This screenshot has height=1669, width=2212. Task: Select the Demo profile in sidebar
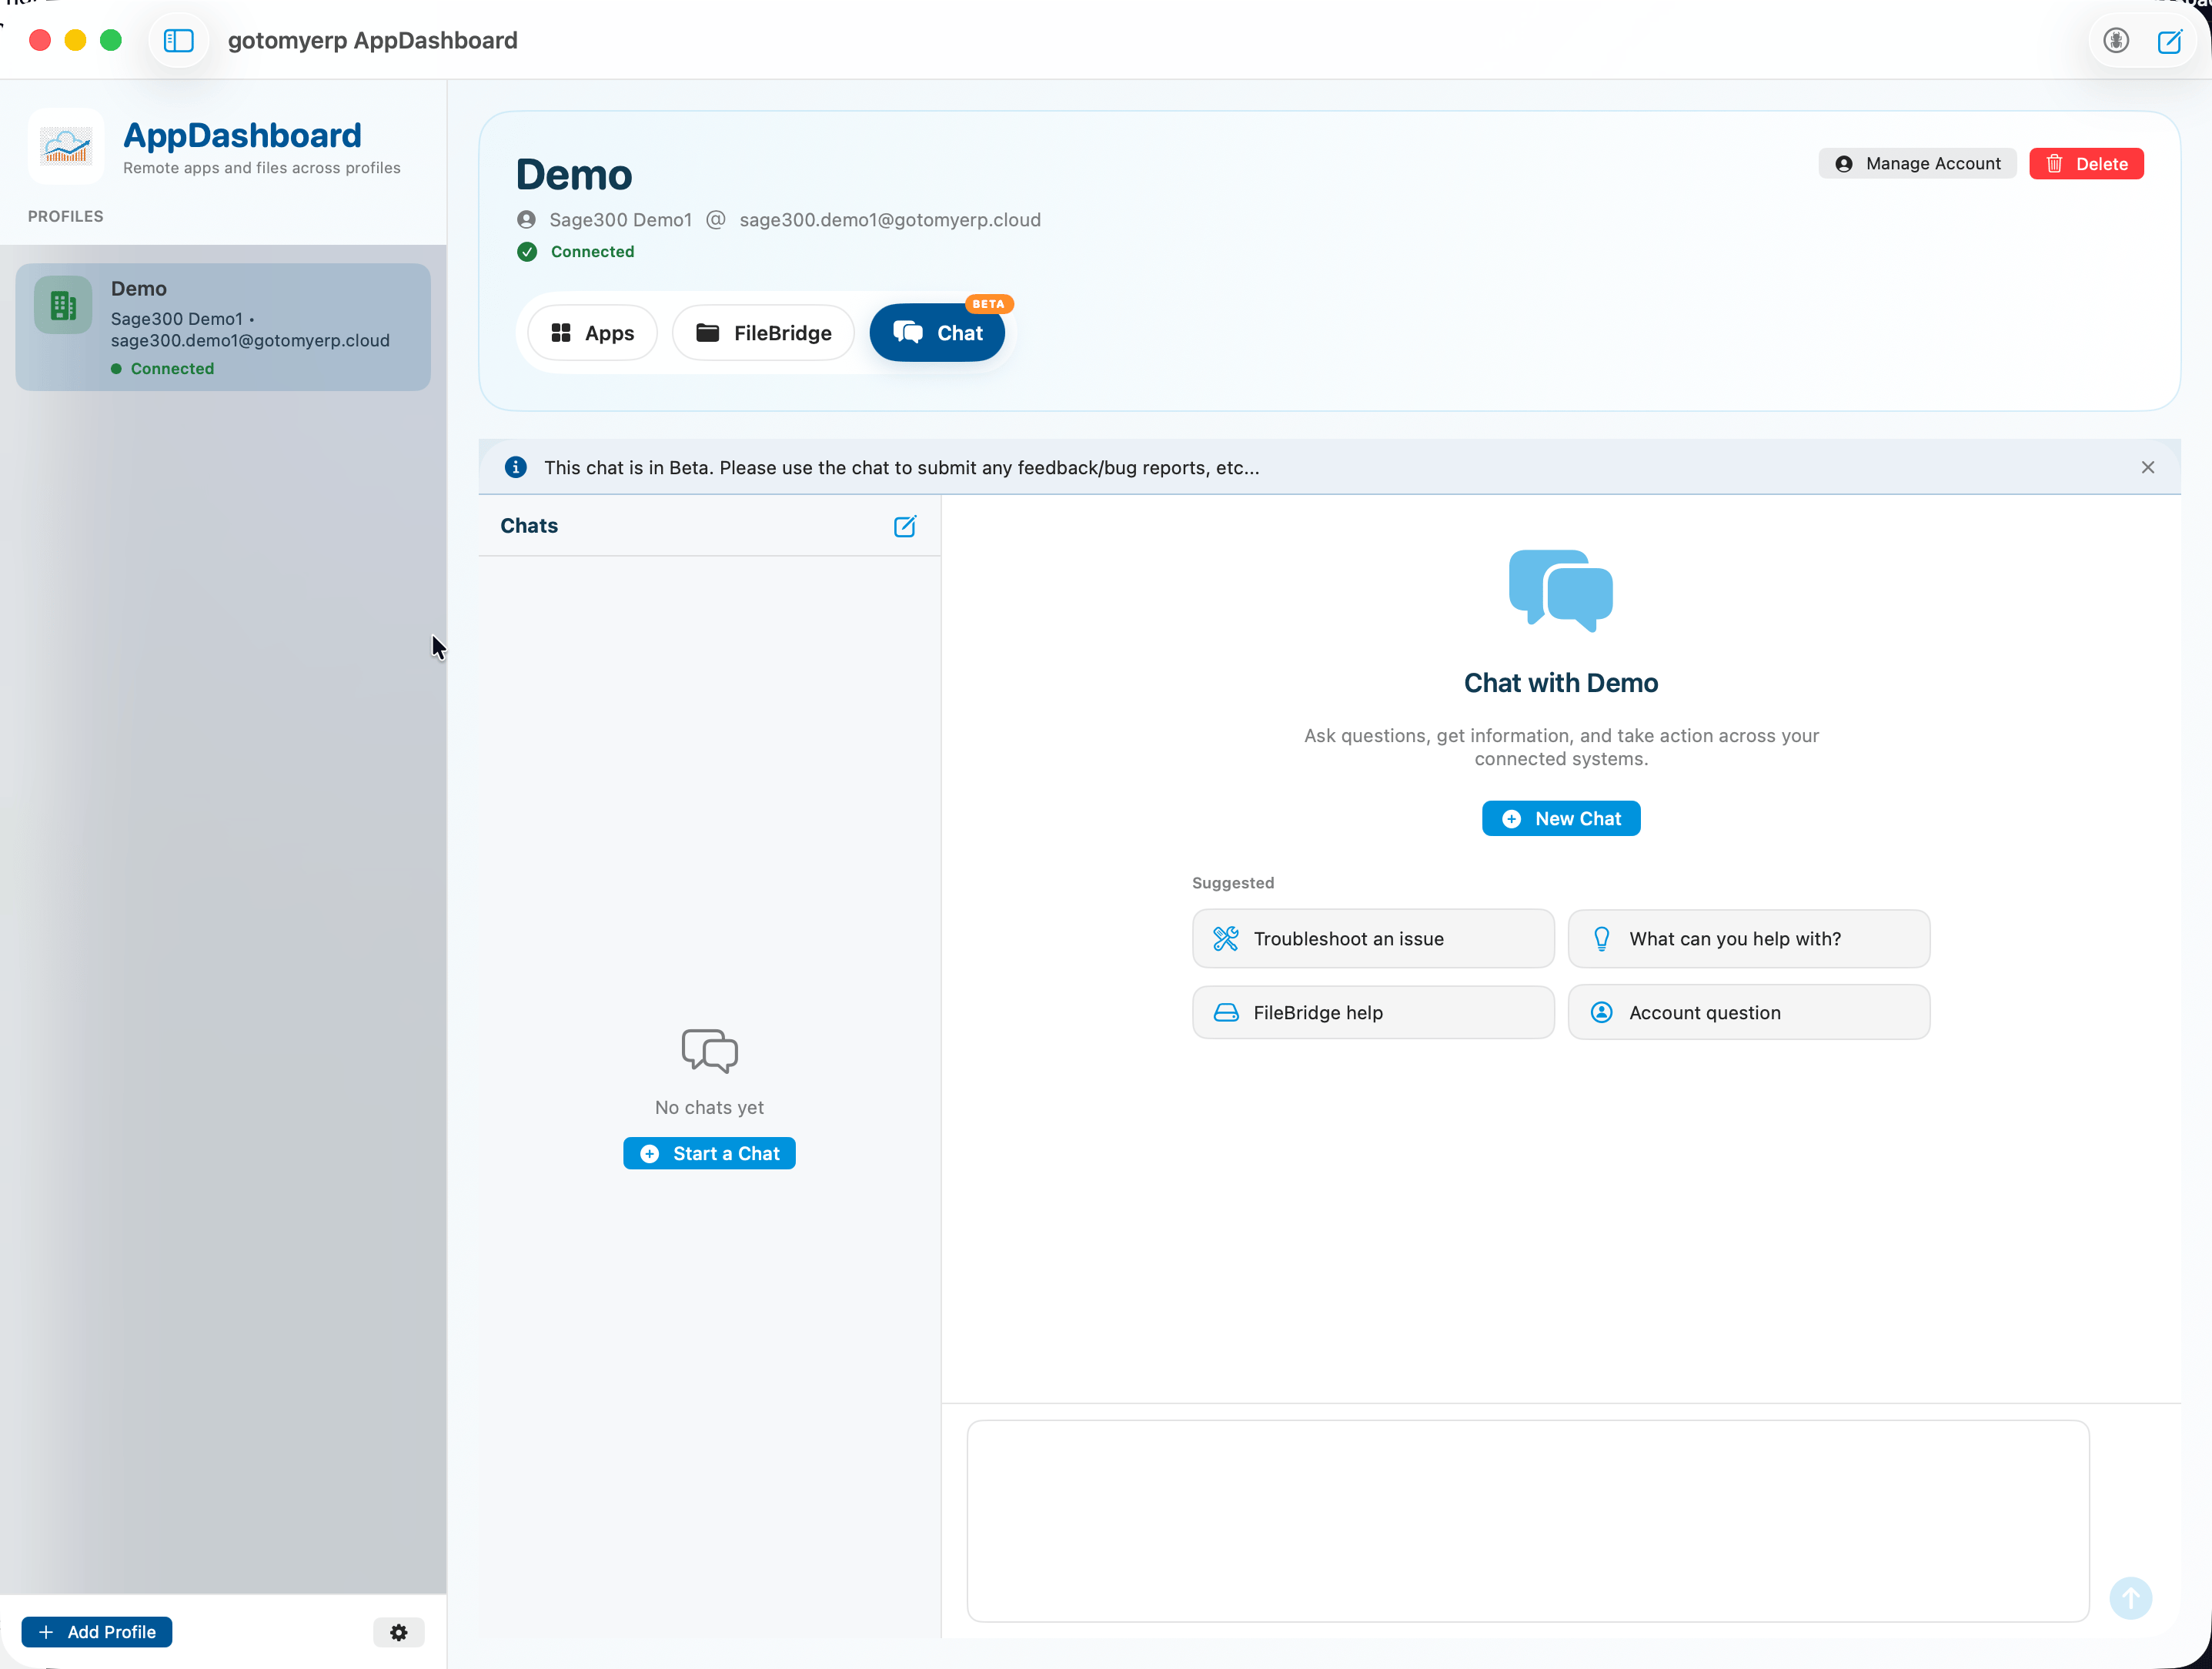(223, 327)
